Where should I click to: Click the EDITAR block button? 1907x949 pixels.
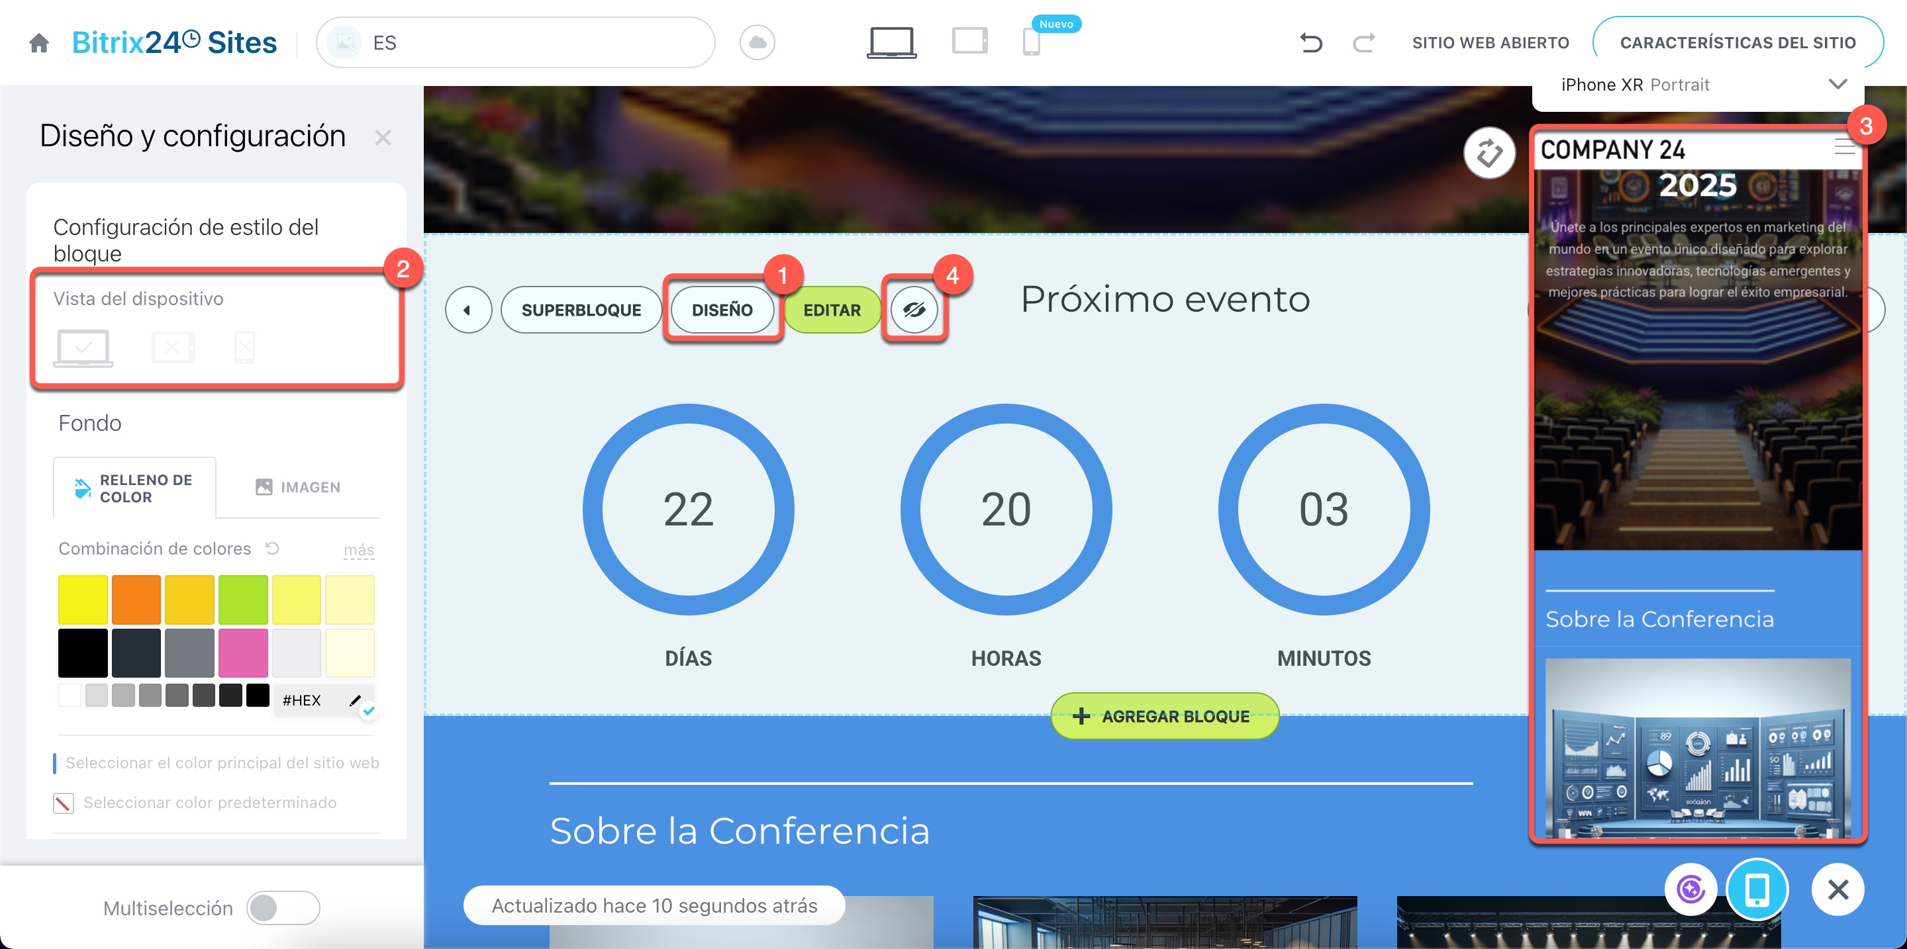pos(832,310)
